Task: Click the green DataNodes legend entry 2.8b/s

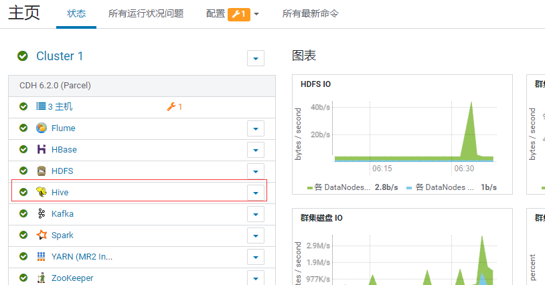Action: (x=352, y=187)
